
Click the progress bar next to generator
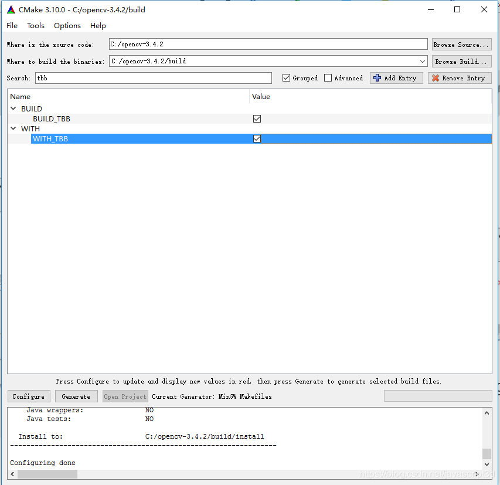(x=438, y=396)
